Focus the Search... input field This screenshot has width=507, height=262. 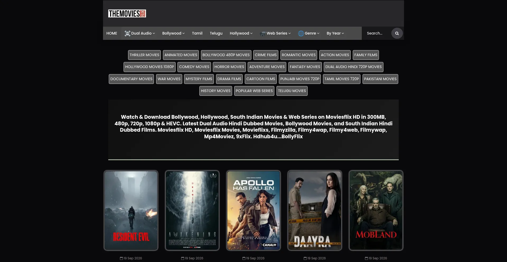tap(377, 33)
